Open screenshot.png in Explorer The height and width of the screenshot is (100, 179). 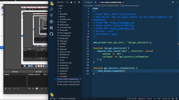click(x=65, y=63)
